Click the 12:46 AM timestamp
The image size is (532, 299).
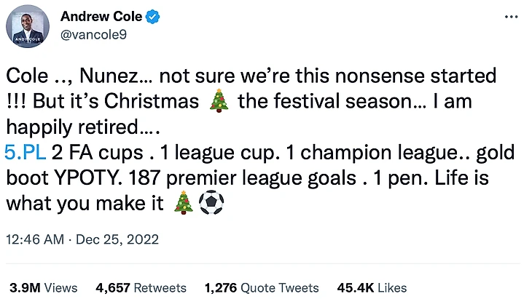point(34,239)
